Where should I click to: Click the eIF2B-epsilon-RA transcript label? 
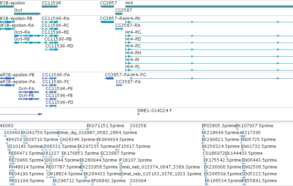(17, 25)
